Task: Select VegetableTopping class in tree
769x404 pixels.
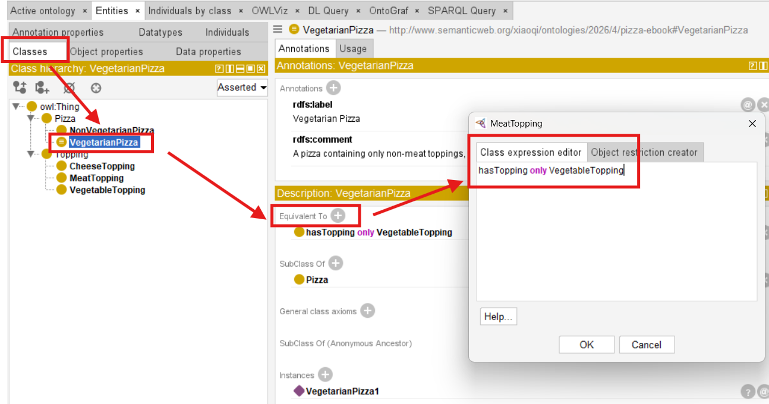Action: [107, 190]
